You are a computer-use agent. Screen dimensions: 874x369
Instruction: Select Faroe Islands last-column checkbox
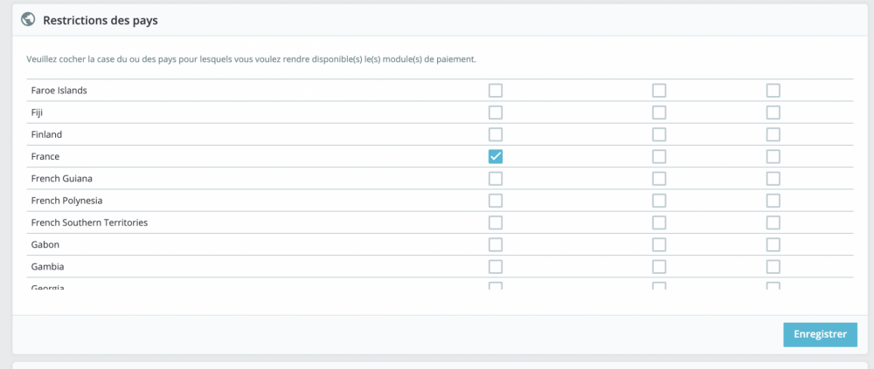click(x=773, y=91)
